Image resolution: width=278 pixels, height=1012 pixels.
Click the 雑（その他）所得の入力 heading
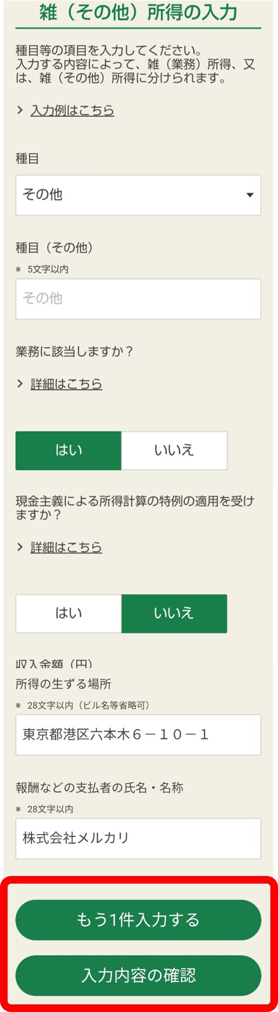click(x=138, y=12)
